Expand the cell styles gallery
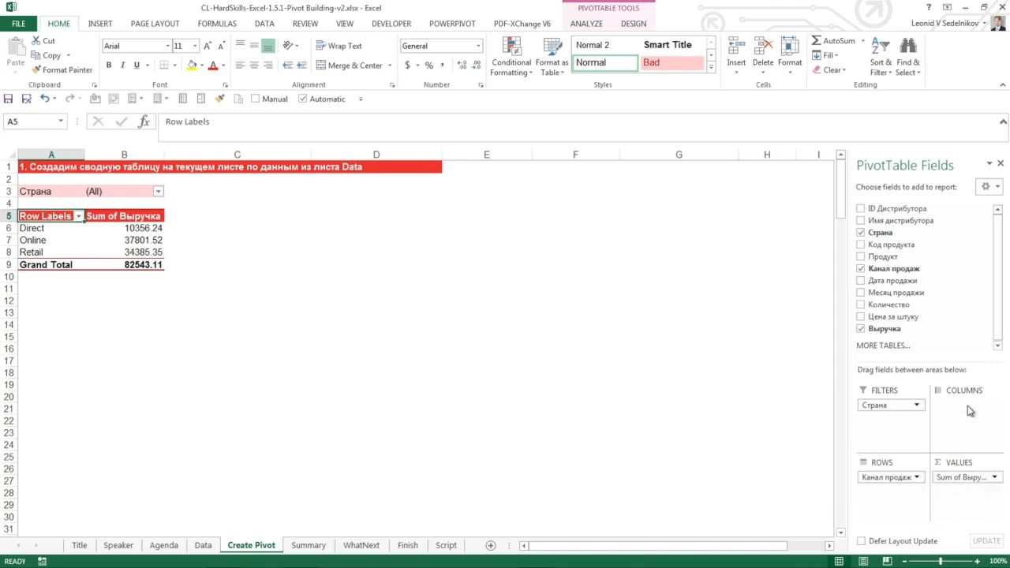 (711, 68)
